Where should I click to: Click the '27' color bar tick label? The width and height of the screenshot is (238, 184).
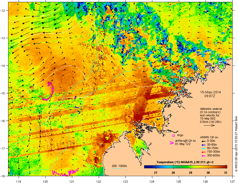click(x=156, y=173)
